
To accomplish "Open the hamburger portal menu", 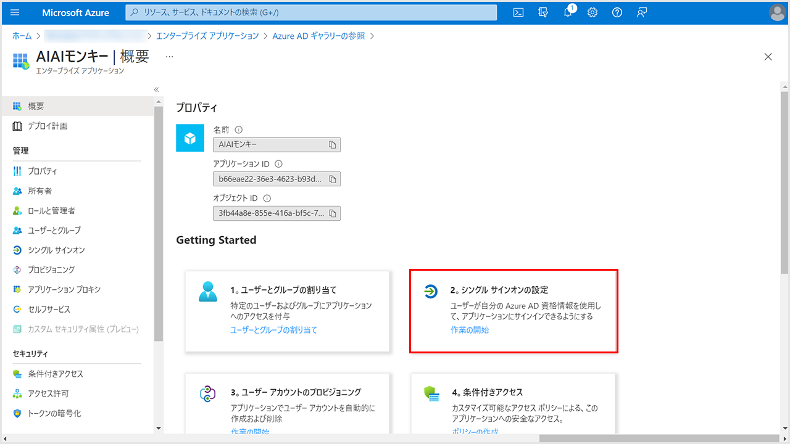I will point(15,12).
